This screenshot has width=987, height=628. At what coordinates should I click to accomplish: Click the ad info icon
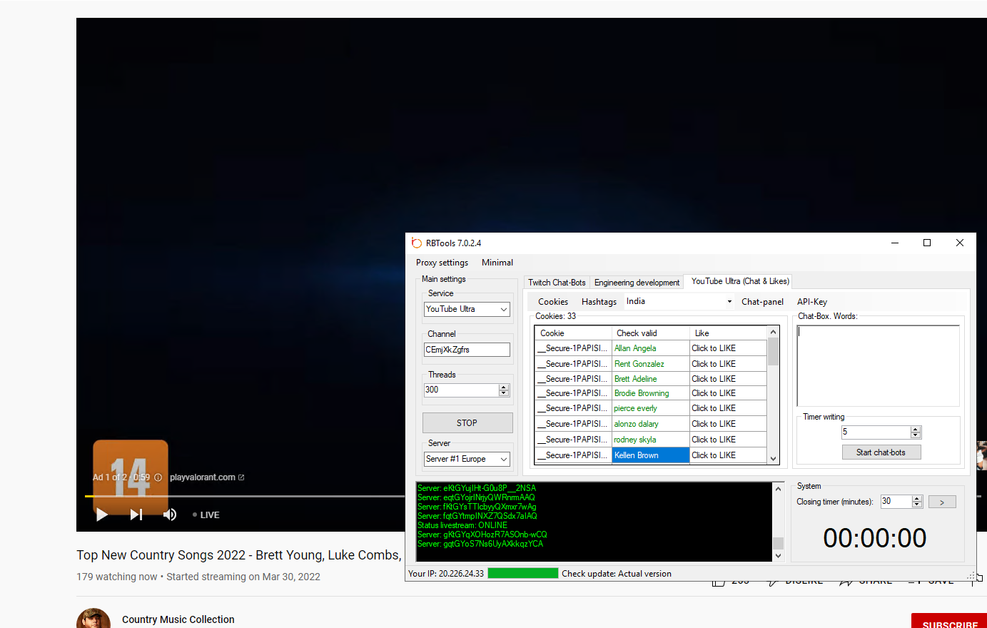[x=158, y=477]
